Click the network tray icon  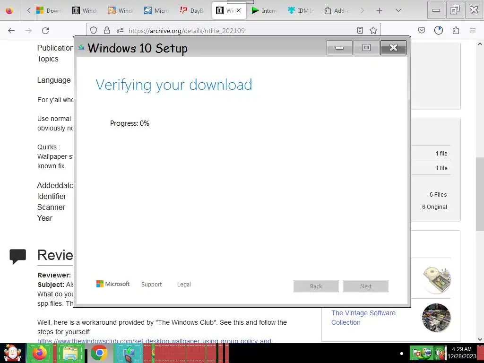pos(428,353)
